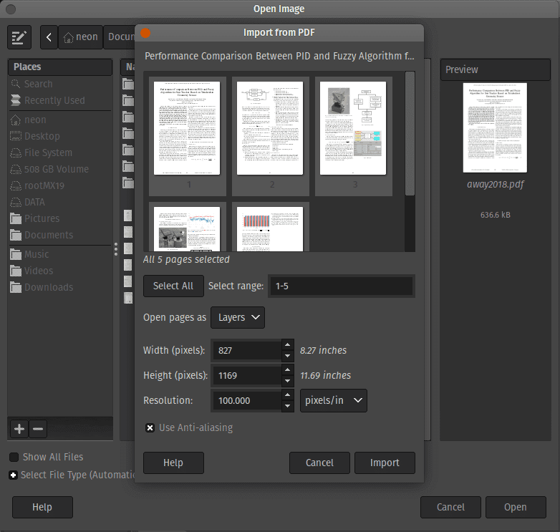This screenshot has height=532, width=560.
Task: Click the Select range text field
Action: pyautogui.click(x=342, y=286)
